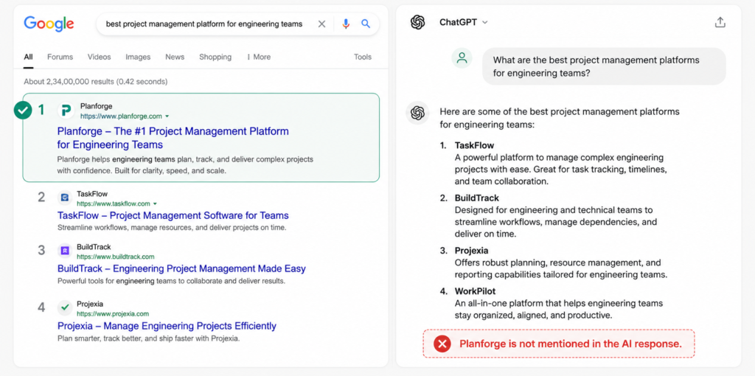The image size is (755, 376).
Task: Click the 'Powerful tools for engineering teams' snippet
Action: tap(171, 281)
